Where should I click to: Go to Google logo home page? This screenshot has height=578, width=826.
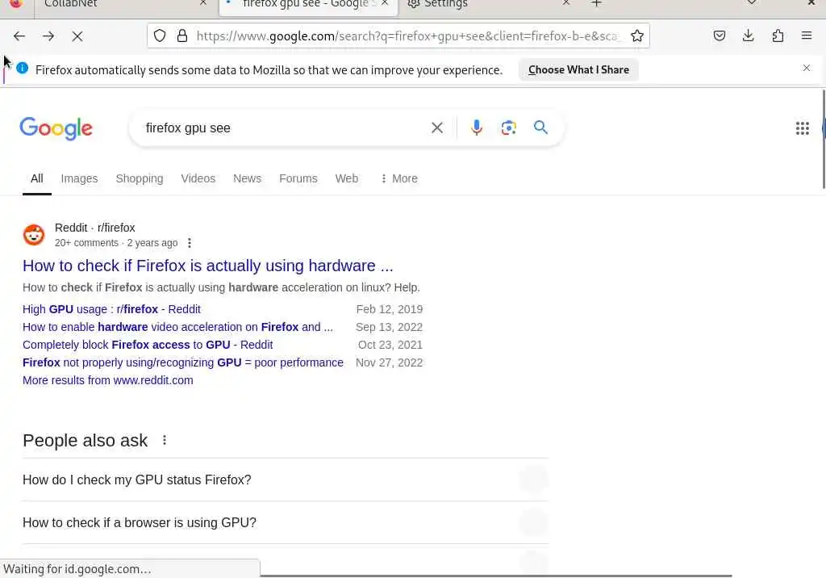pos(56,128)
